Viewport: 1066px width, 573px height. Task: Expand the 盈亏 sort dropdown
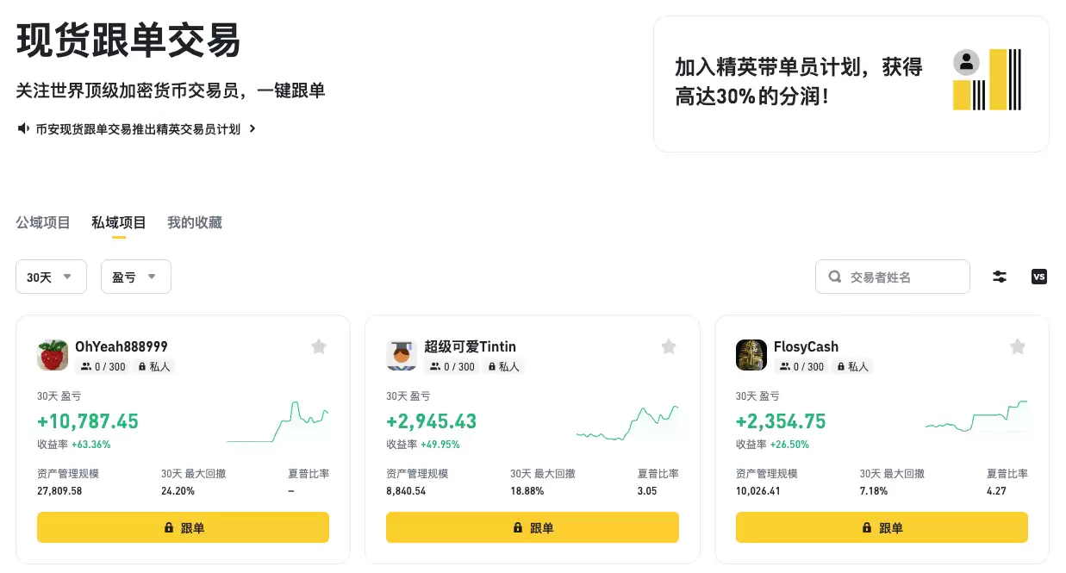point(135,277)
